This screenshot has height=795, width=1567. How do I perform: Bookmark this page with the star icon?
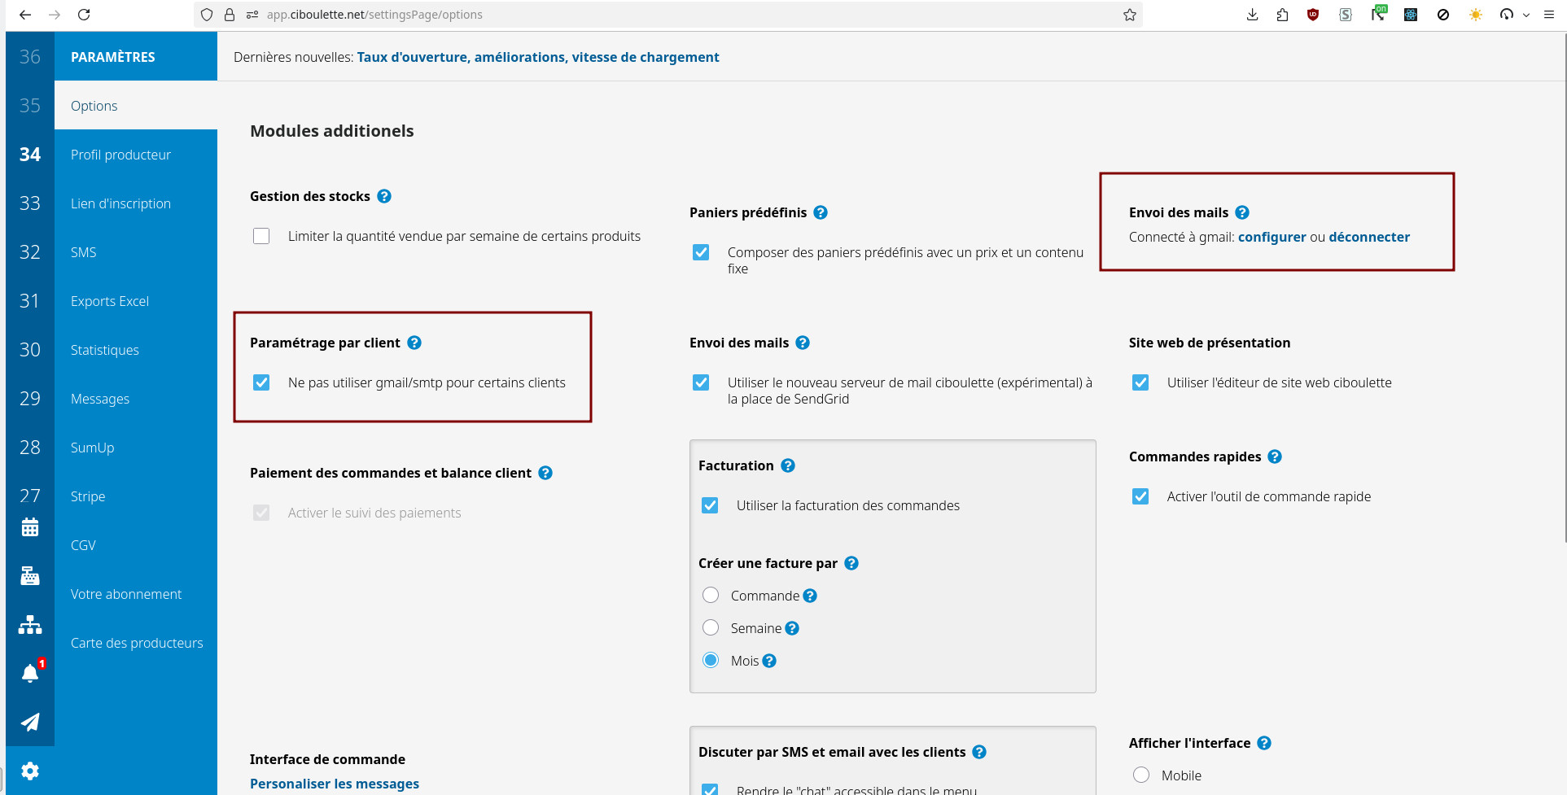[x=1130, y=15]
